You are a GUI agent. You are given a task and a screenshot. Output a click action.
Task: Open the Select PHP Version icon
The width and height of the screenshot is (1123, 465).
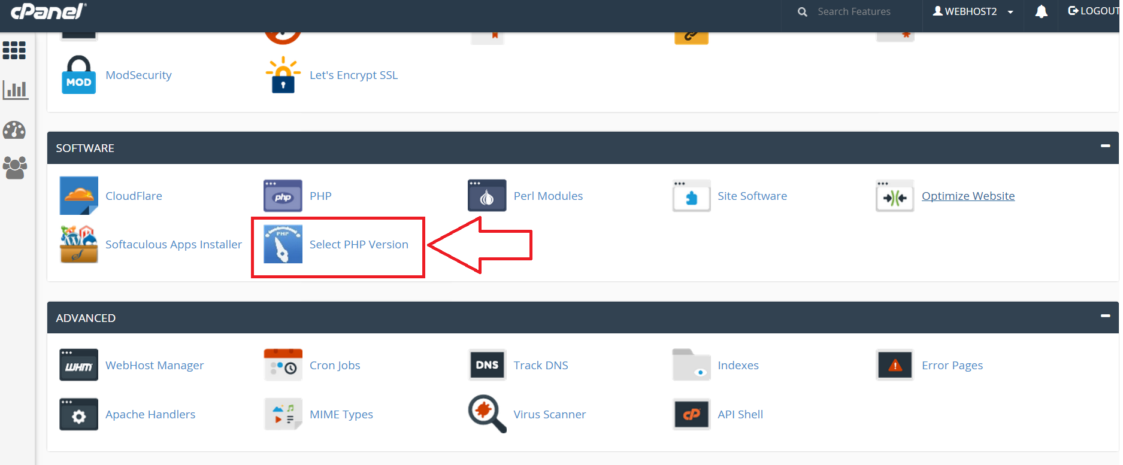point(283,244)
